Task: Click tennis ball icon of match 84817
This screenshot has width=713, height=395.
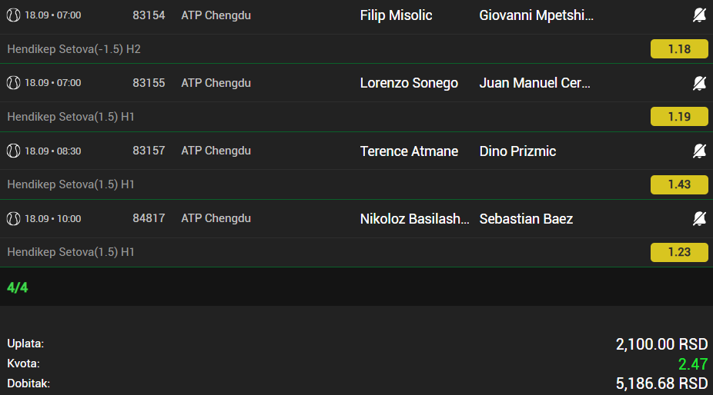Action: point(13,219)
